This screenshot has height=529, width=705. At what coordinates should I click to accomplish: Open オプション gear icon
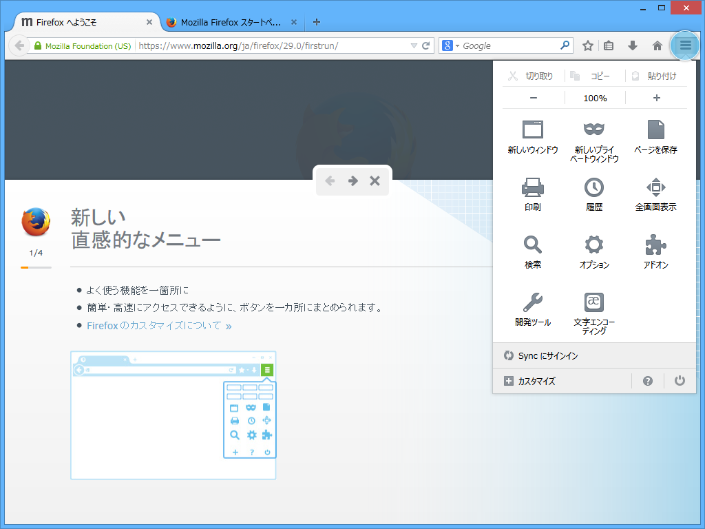(x=594, y=252)
